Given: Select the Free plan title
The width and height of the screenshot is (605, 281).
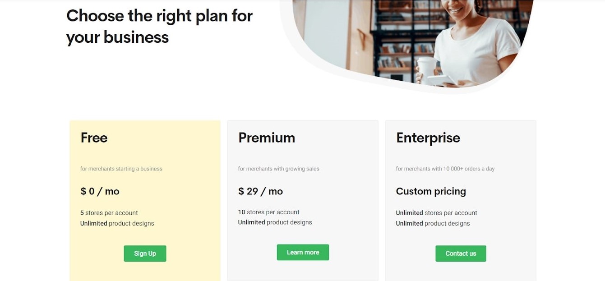Looking at the screenshot, I should pyautogui.click(x=94, y=138).
